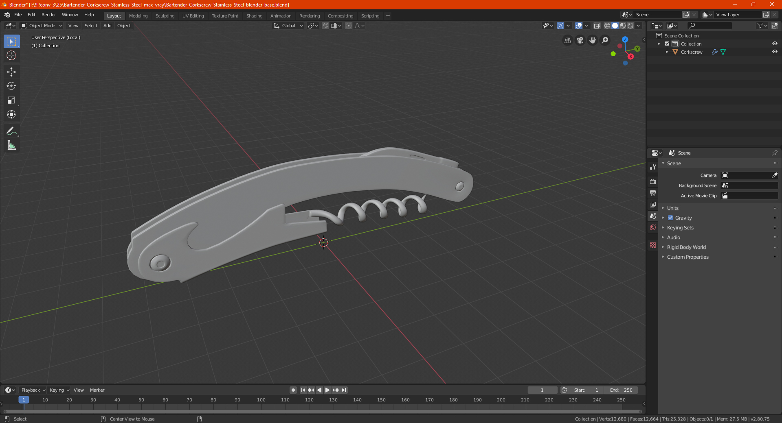Screen dimensions: 782x423
Task: Select the Move tool
Action: coord(11,72)
